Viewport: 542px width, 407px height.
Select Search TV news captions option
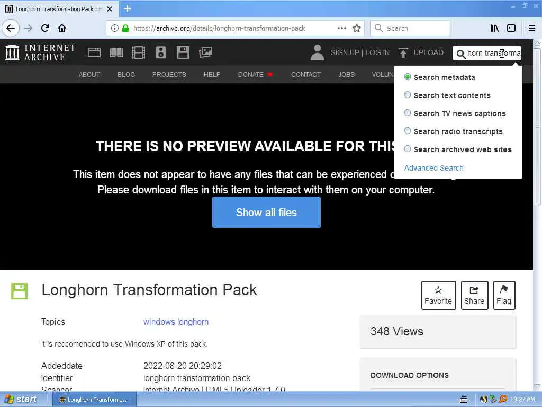(x=408, y=113)
